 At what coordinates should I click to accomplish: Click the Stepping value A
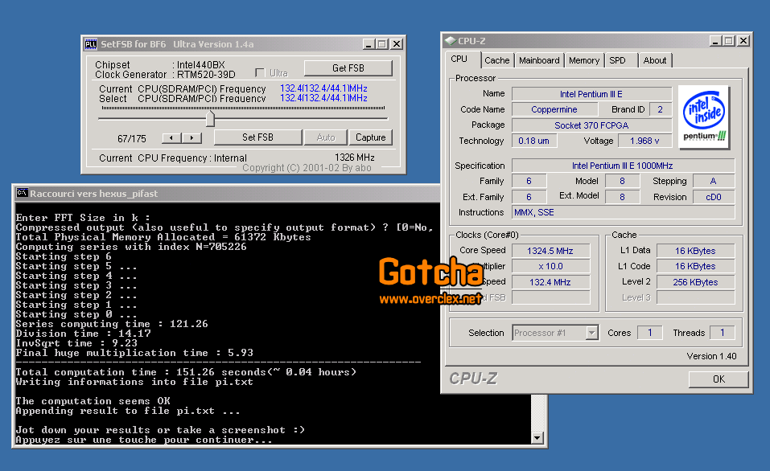coord(714,181)
